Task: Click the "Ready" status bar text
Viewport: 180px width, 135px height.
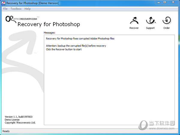Action: point(6,131)
